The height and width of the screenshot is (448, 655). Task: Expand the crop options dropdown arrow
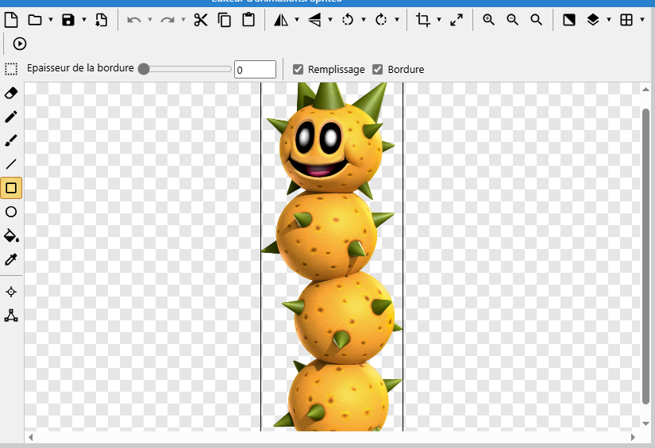439,20
